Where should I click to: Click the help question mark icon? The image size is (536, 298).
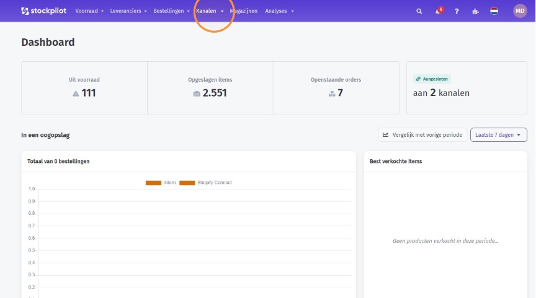tap(457, 11)
